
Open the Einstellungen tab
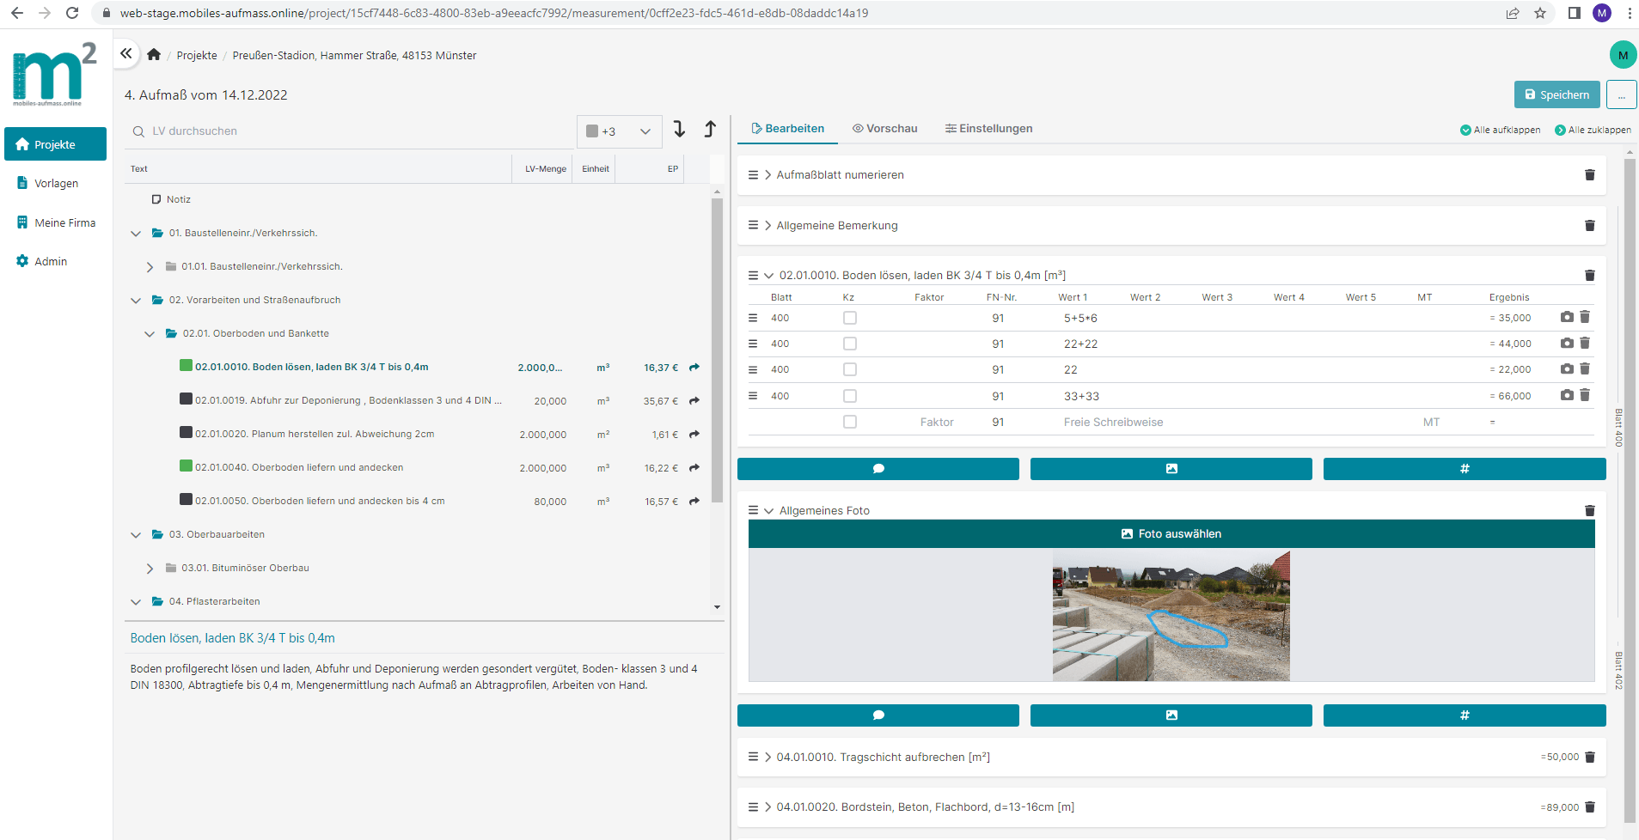pyautogui.click(x=988, y=129)
